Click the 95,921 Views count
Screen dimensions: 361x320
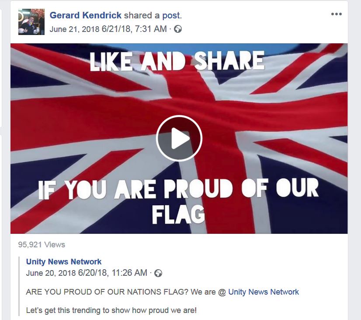pyautogui.click(x=42, y=245)
